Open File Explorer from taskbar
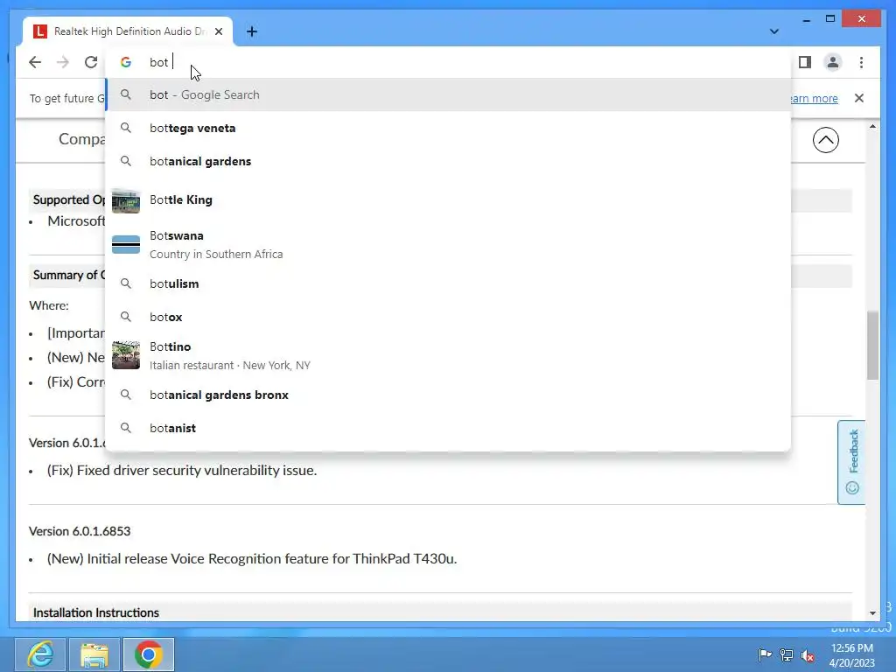 pyautogui.click(x=94, y=654)
